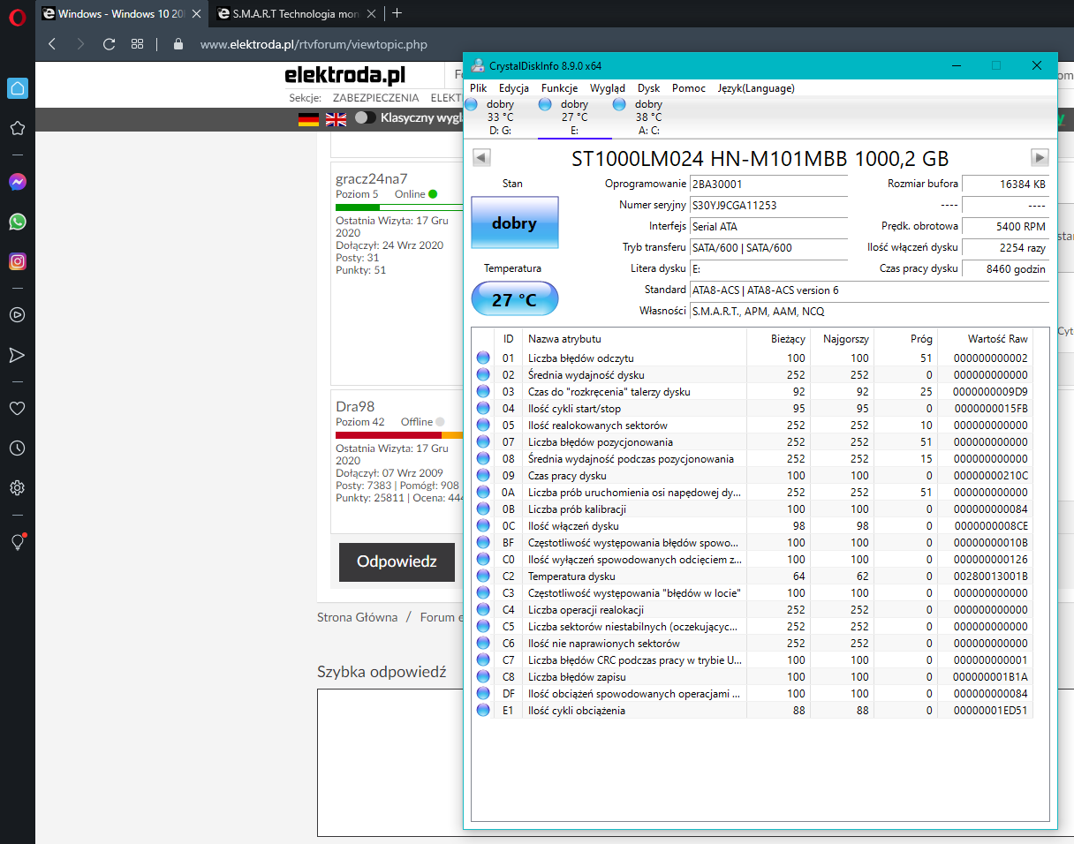
Task: Click status orb of attribute E1 row
Action: click(483, 710)
